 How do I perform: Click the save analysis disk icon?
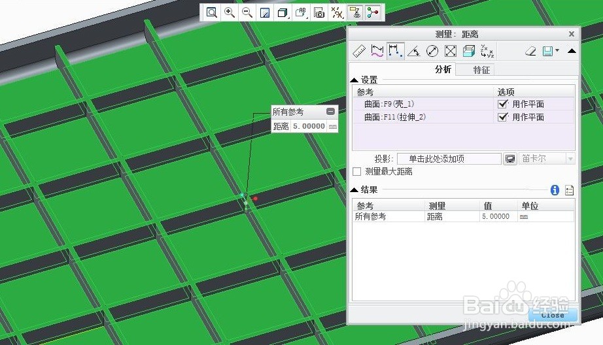(547, 51)
